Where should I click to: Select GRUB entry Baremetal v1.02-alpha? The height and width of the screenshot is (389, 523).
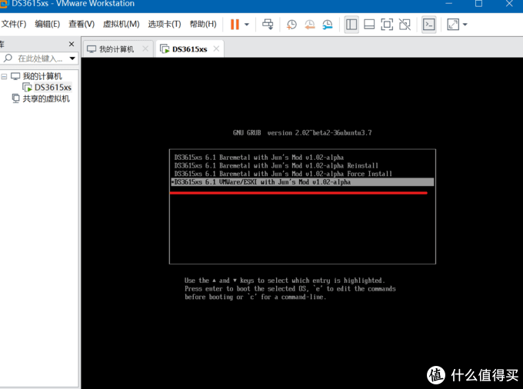(259, 158)
